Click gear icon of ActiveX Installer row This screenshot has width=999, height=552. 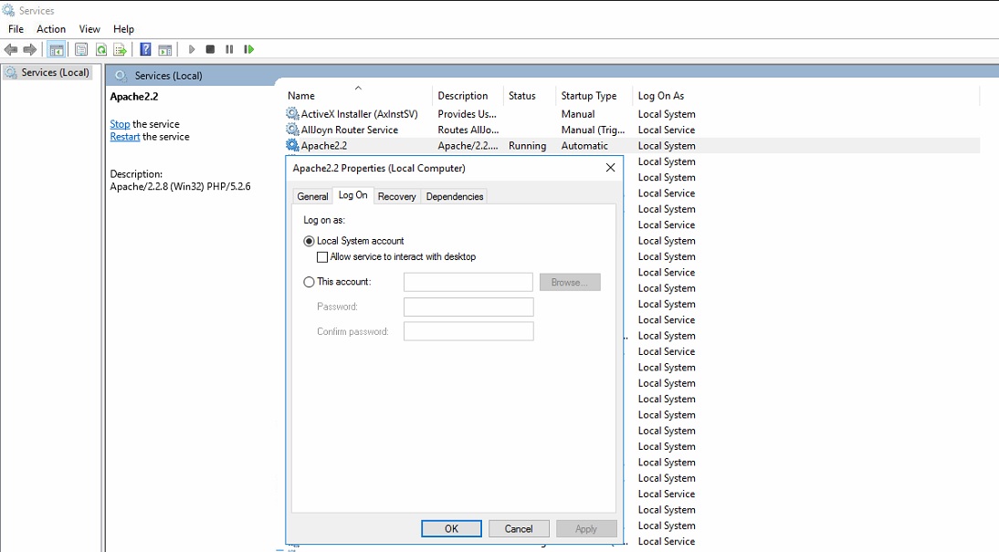[x=292, y=114]
